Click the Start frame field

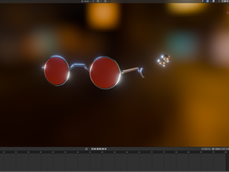click(x=220, y=149)
